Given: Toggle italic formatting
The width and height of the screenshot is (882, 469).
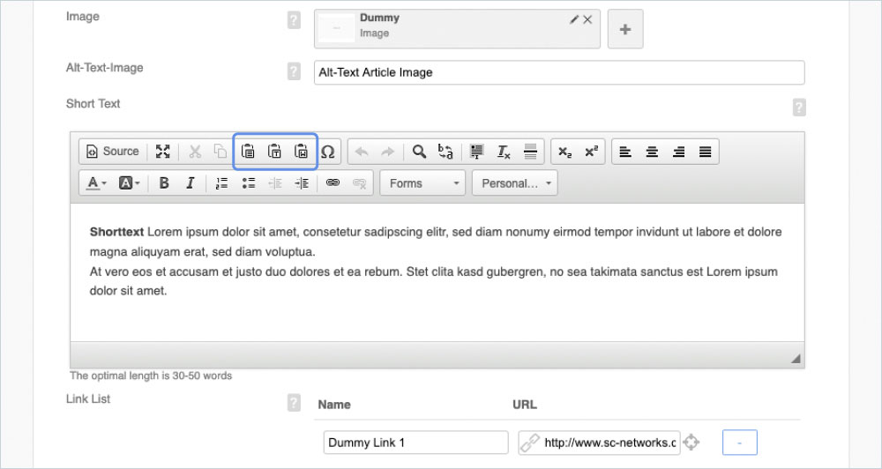Looking at the screenshot, I should pyautogui.click(x=191, y=183).
